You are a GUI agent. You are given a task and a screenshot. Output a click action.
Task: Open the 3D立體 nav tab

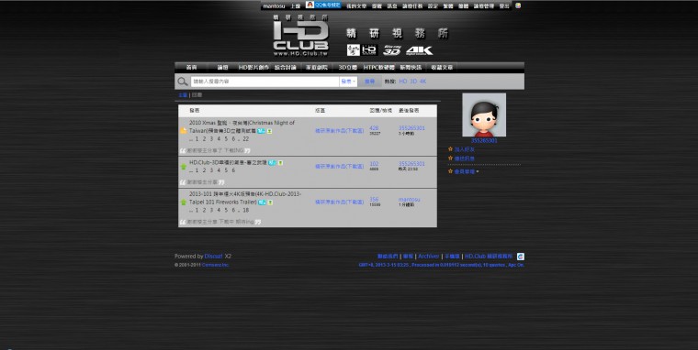coord(348,68)
